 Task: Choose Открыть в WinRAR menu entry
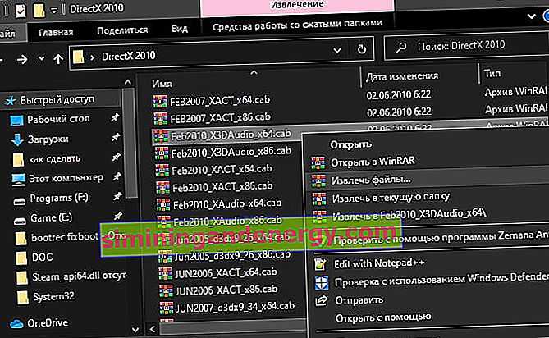tap(373, 162)
